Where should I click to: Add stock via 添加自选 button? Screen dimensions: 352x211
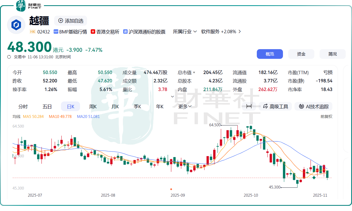point(71,21)
